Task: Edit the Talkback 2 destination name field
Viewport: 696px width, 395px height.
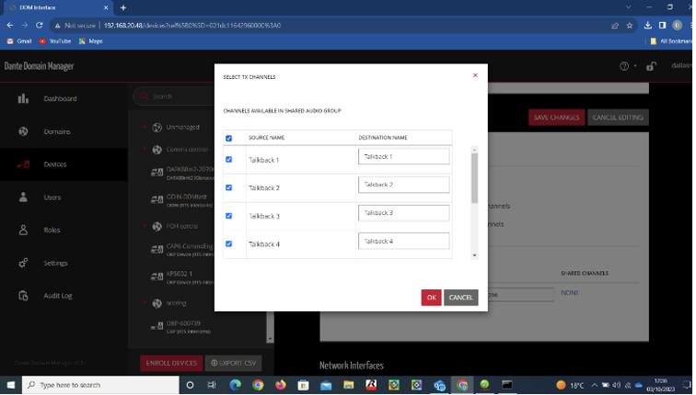Action: pyautogui.click(x=403, y=185)
